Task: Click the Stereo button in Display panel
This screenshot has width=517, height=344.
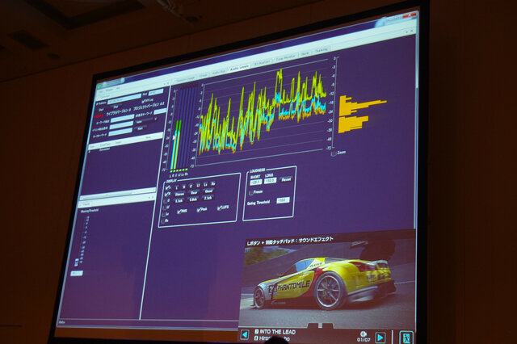Action: (x=179, y=194)
